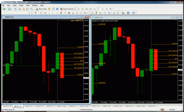Open the File menu
Screen dimensions: 184x112
click(x=3, y=5)
